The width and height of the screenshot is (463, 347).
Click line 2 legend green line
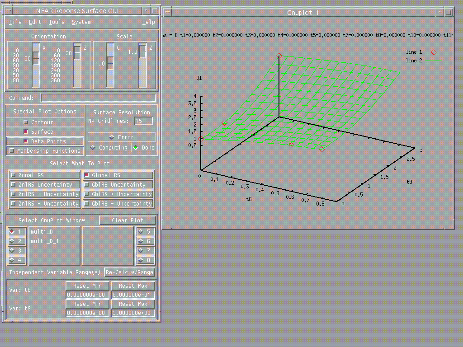(x=434, y=61)
